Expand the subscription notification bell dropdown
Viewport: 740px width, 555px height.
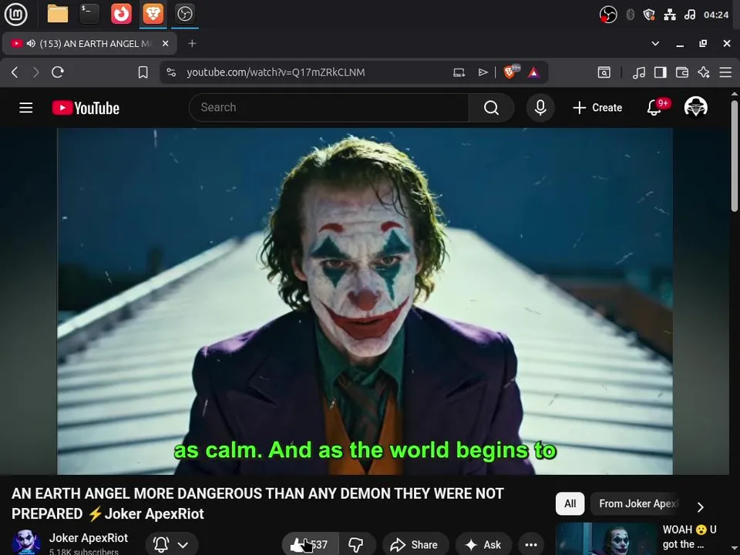click(x=172, y=544)
